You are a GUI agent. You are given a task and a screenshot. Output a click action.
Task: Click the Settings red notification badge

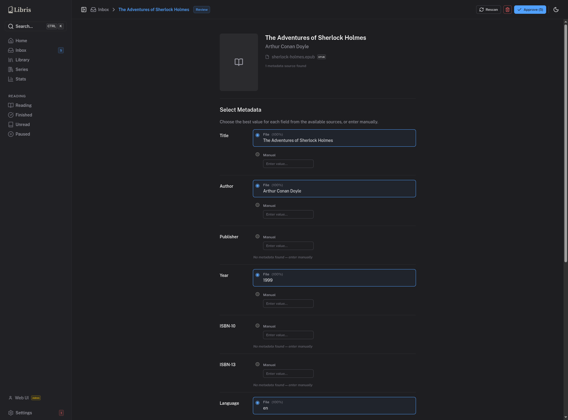[61, 413]
